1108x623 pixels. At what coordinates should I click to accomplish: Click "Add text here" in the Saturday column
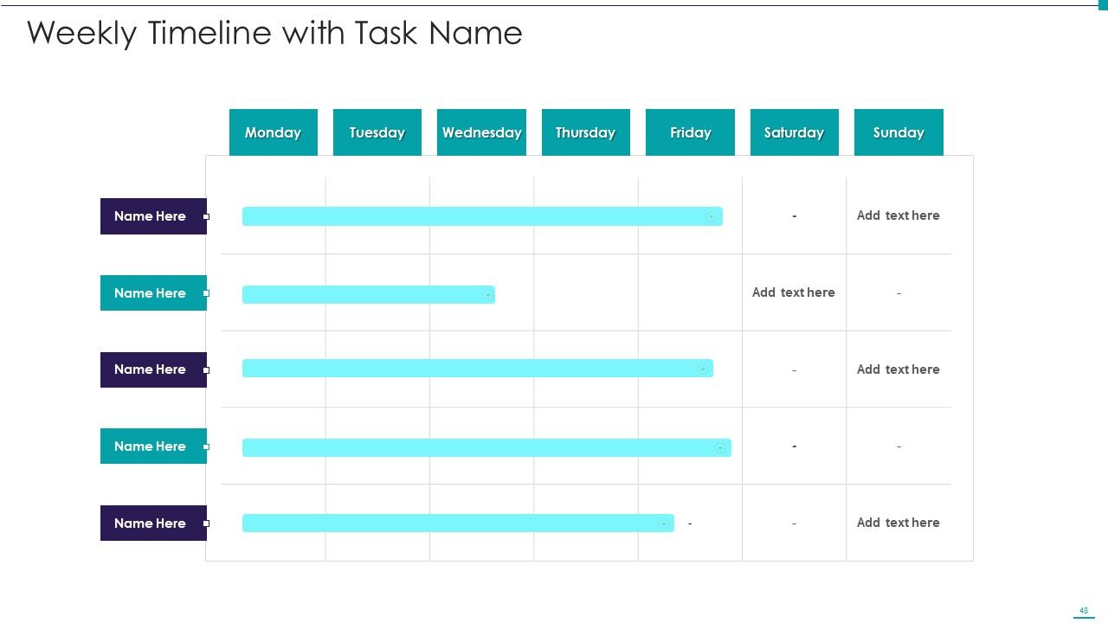(x=794, y=292)
